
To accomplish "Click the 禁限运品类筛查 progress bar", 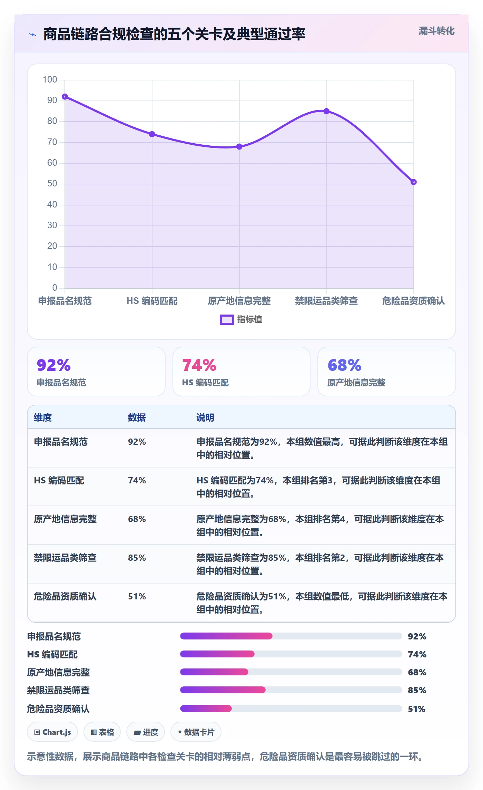I will click(291, 690).
